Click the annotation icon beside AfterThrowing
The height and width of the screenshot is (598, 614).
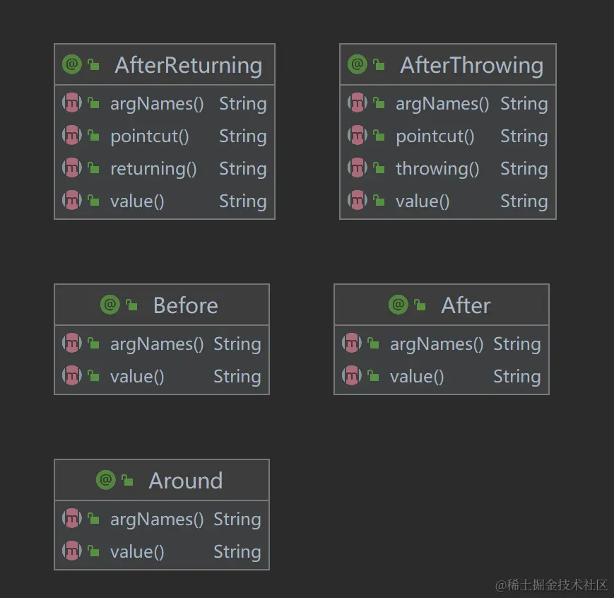tap(357, 65)
